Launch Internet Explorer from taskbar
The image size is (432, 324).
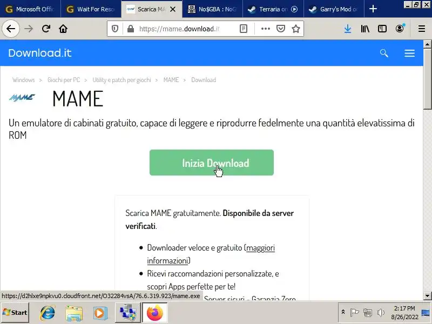tap(48, 313)
